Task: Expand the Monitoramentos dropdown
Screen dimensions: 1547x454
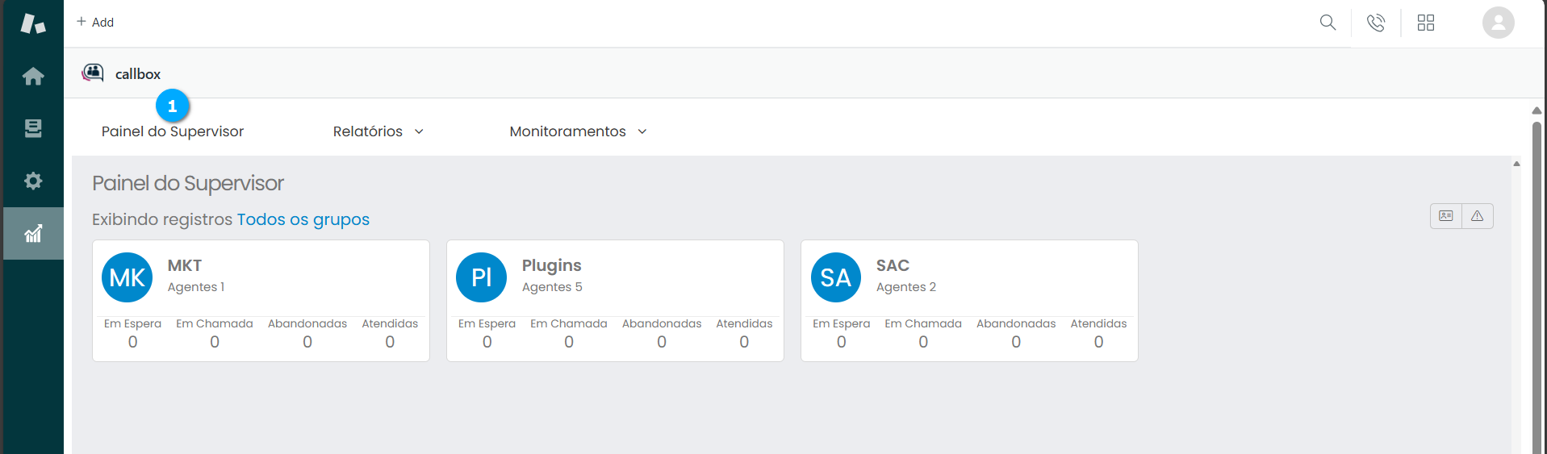Action: click(x=578, y=131)
